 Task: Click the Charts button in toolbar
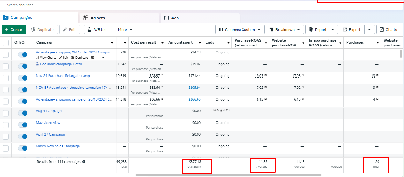[388, 30]
